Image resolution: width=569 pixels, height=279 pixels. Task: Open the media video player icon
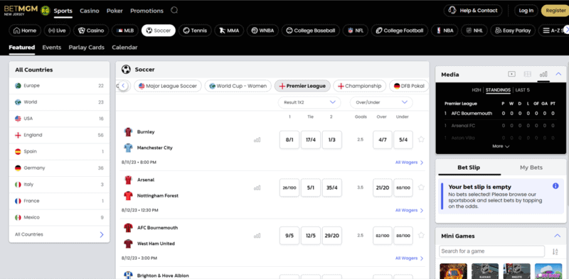511,74
